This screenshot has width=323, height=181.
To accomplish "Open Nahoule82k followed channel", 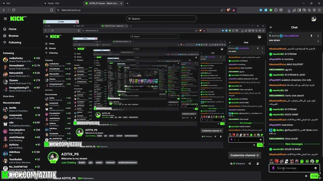I will click(x=21, y=74).
